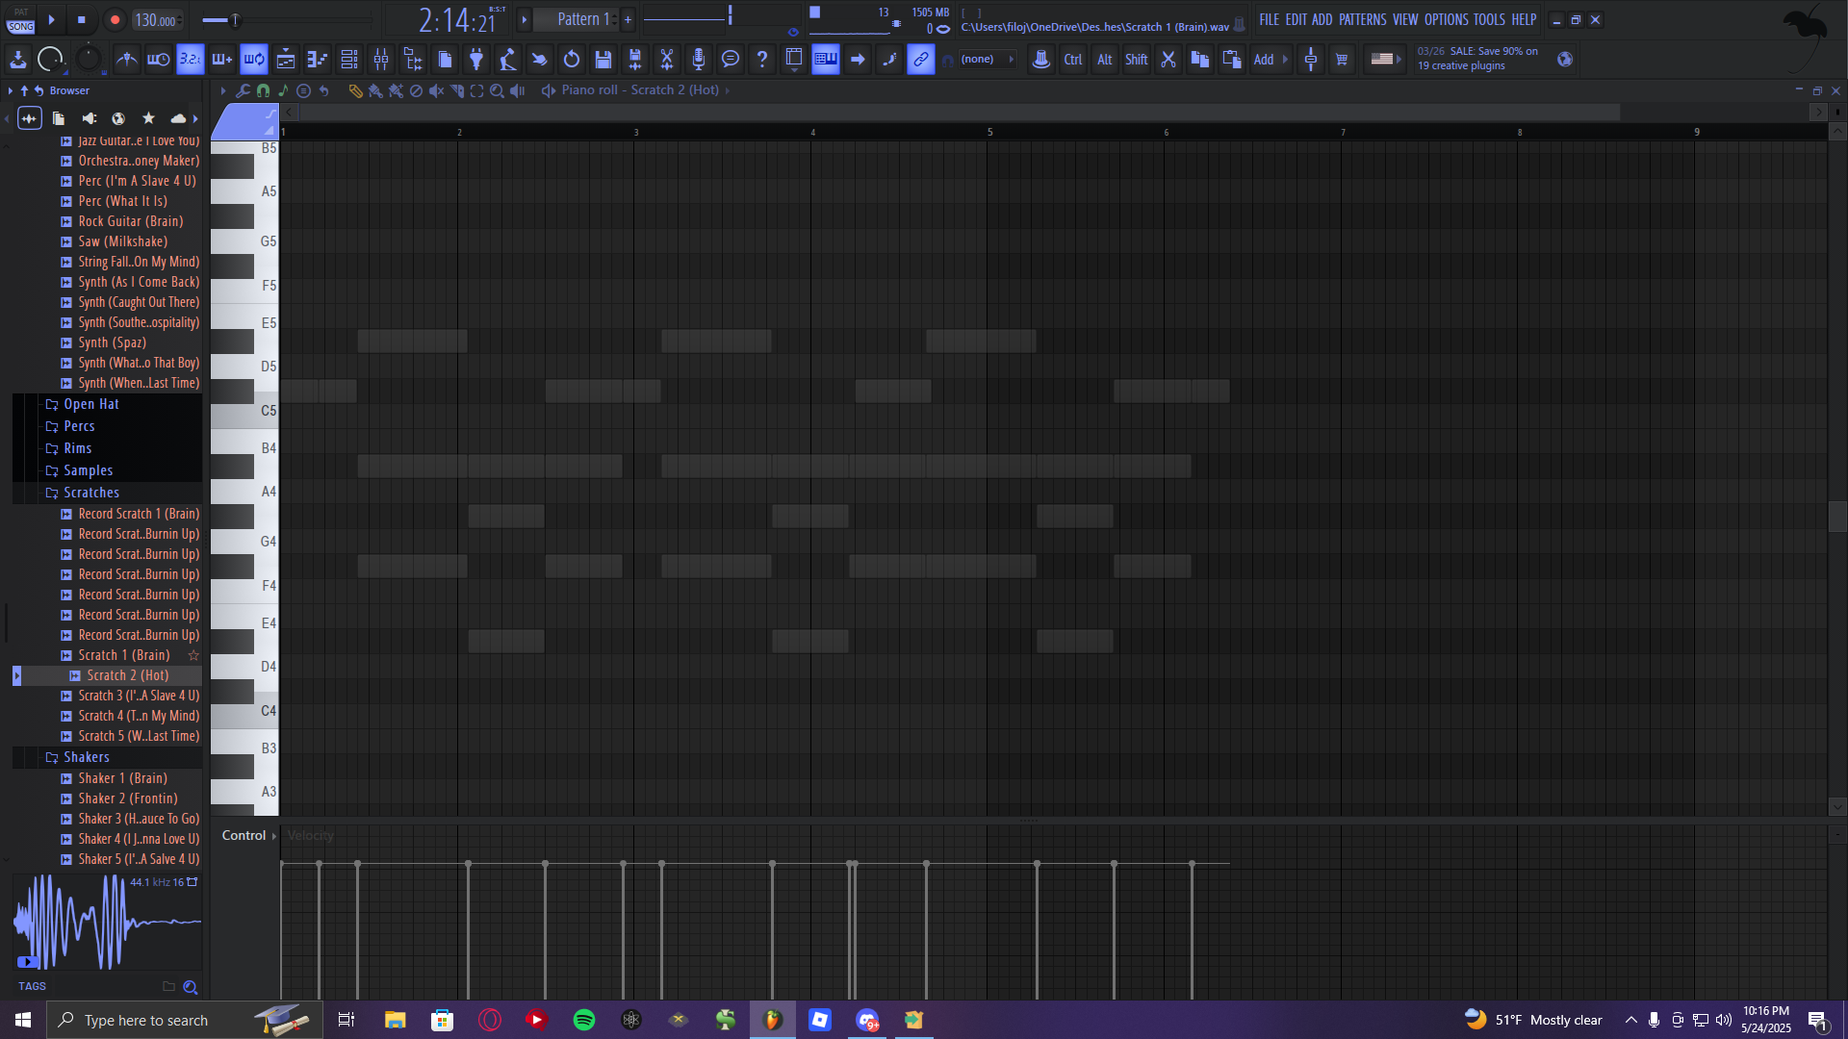1848x1039 pixels.
Task: Click the Add button in toolbar
Action: pyautogui.click(x=1263, y=60)
